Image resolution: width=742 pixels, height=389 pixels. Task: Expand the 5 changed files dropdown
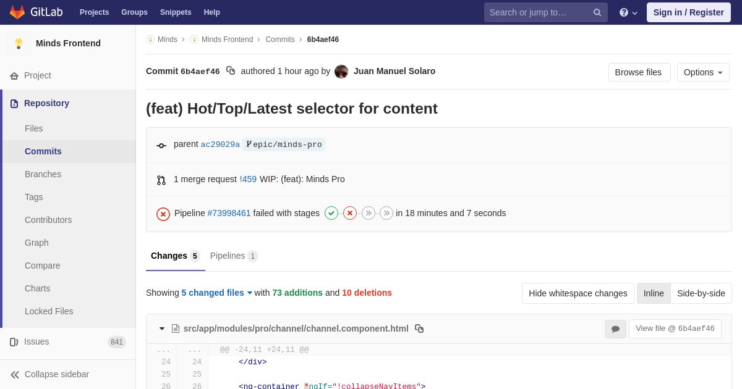pyautogui.click(x=217, y=293)
